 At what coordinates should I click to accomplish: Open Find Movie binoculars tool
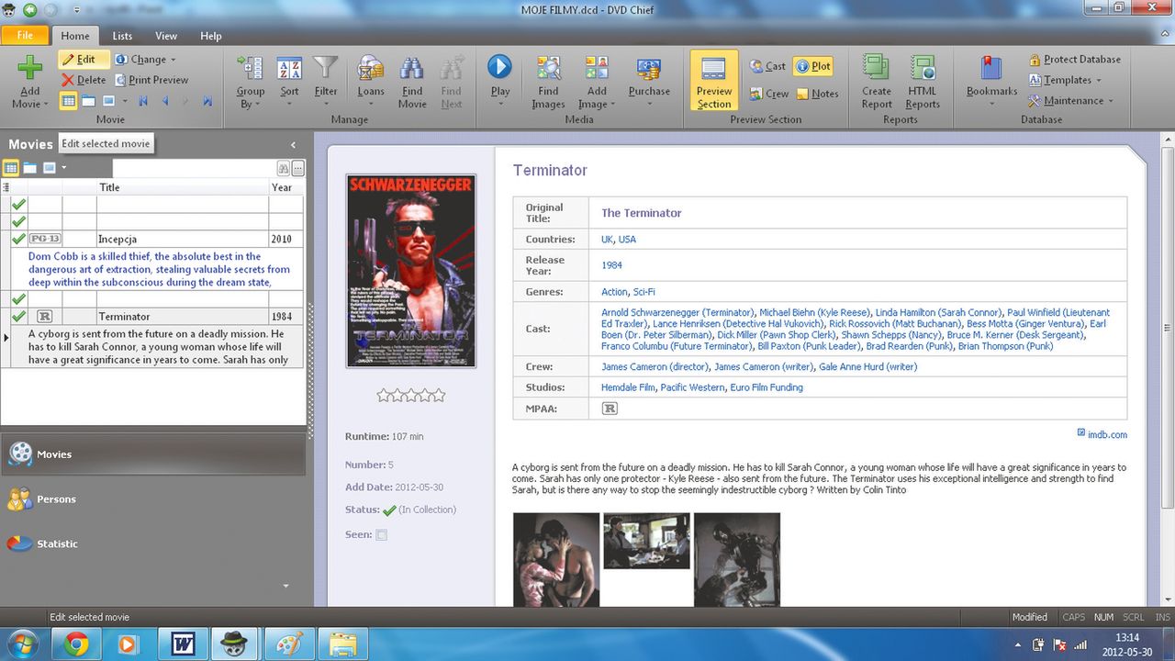point(412,82)
